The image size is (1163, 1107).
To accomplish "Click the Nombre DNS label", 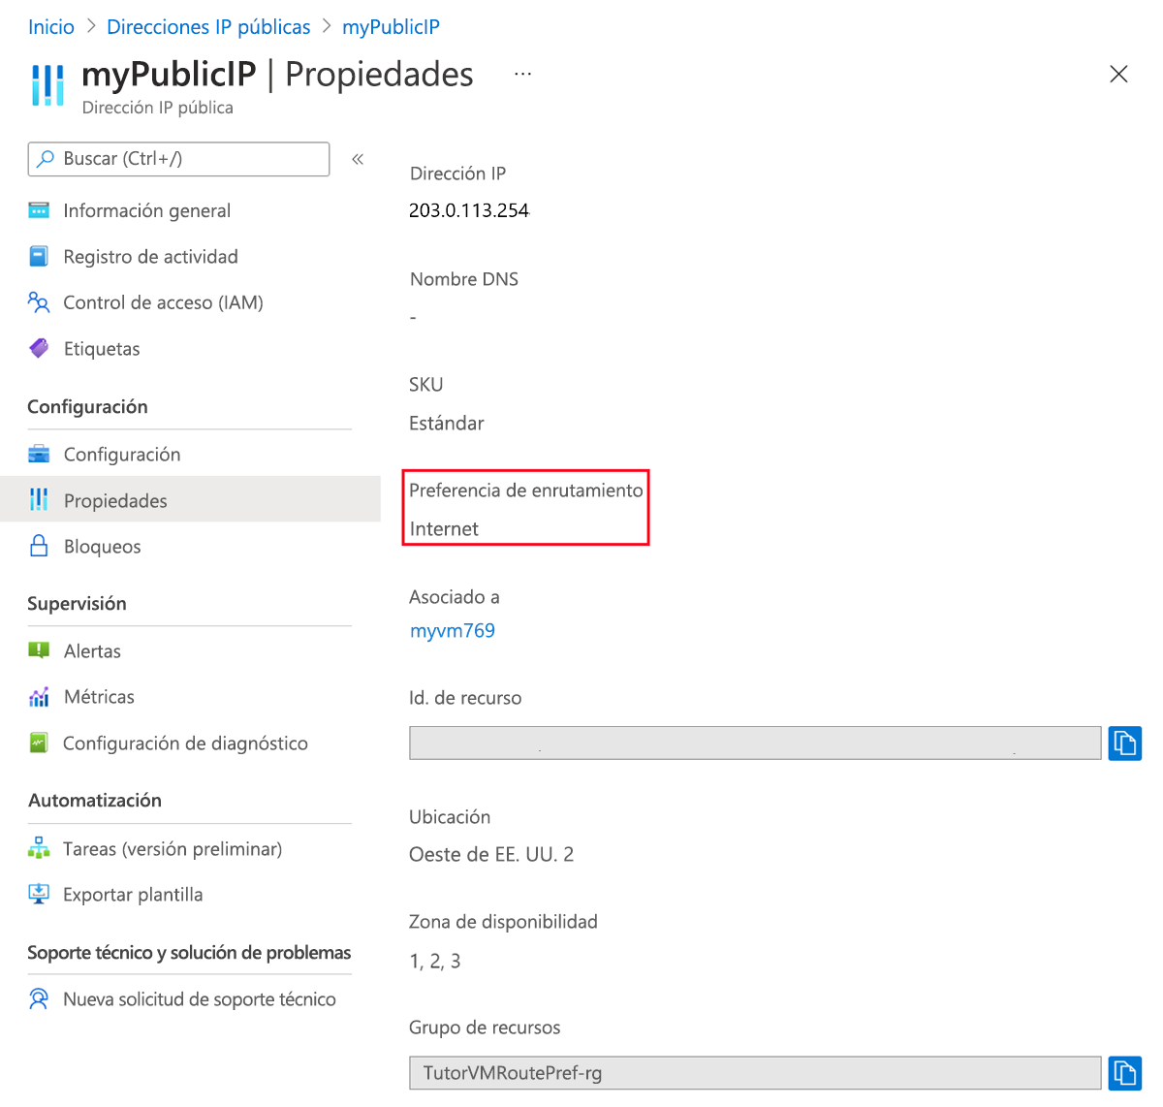I will [464, 279].
